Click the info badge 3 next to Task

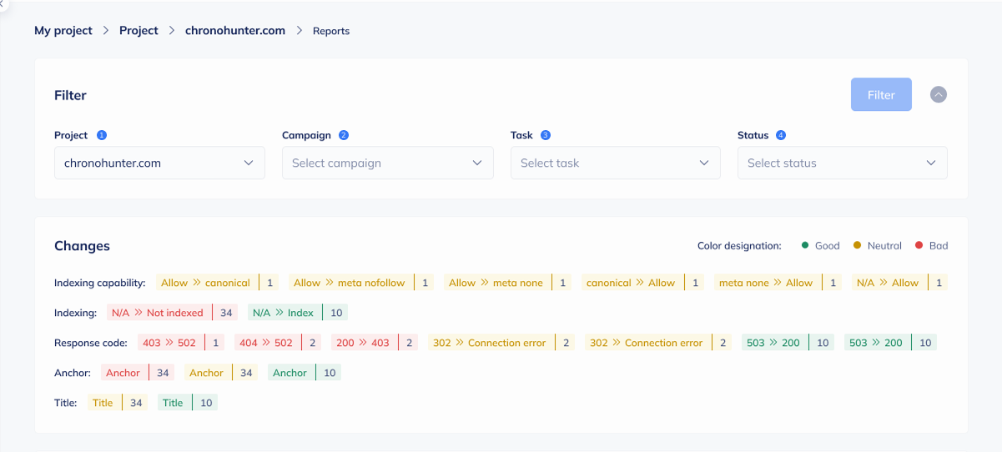pyautogui.click(x=546, y=135)
